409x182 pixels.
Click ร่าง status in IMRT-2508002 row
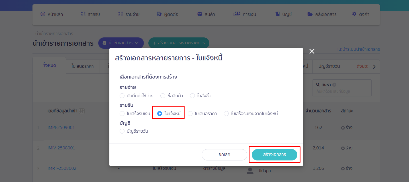[x=347, y=168]
